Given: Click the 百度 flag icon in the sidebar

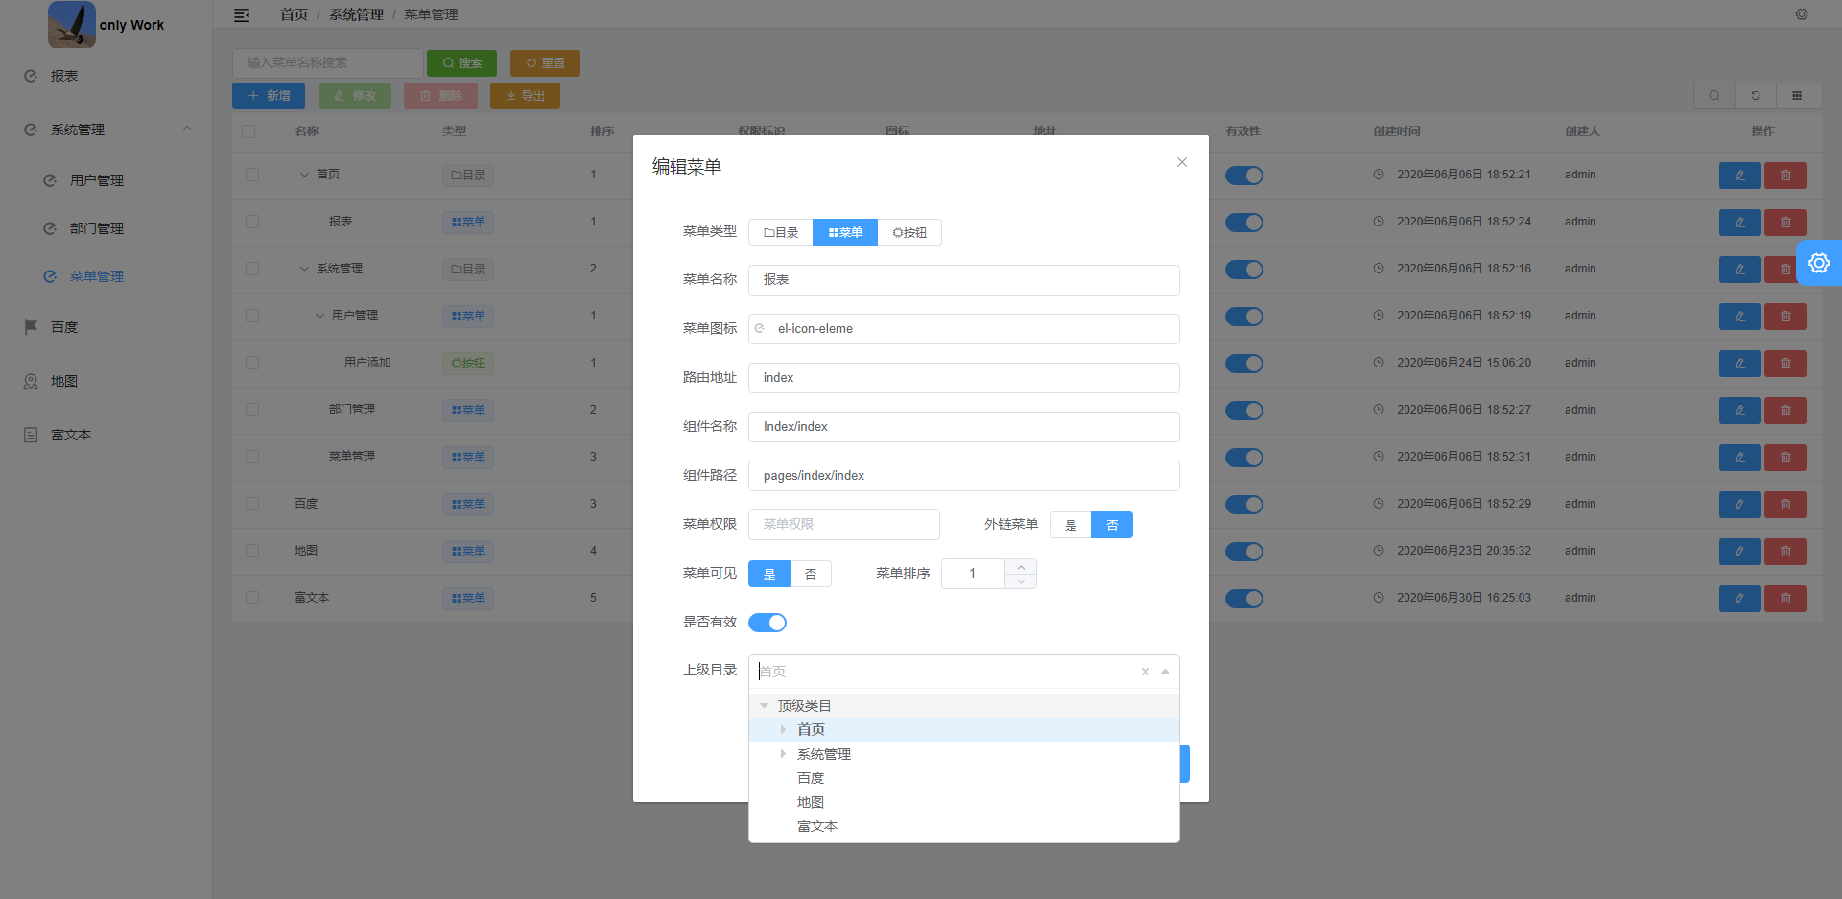Looking at the screenshot, I should tap(31, 327).
